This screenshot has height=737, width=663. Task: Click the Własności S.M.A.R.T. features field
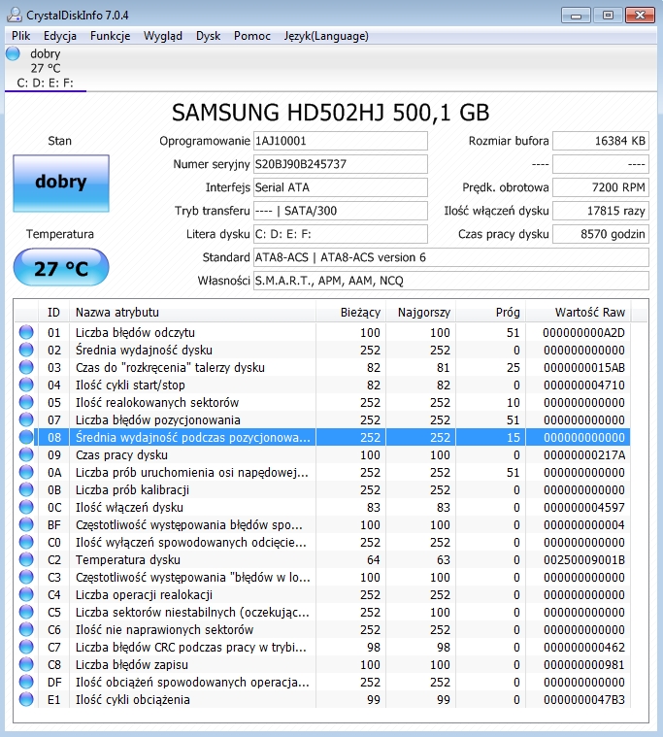451,281
